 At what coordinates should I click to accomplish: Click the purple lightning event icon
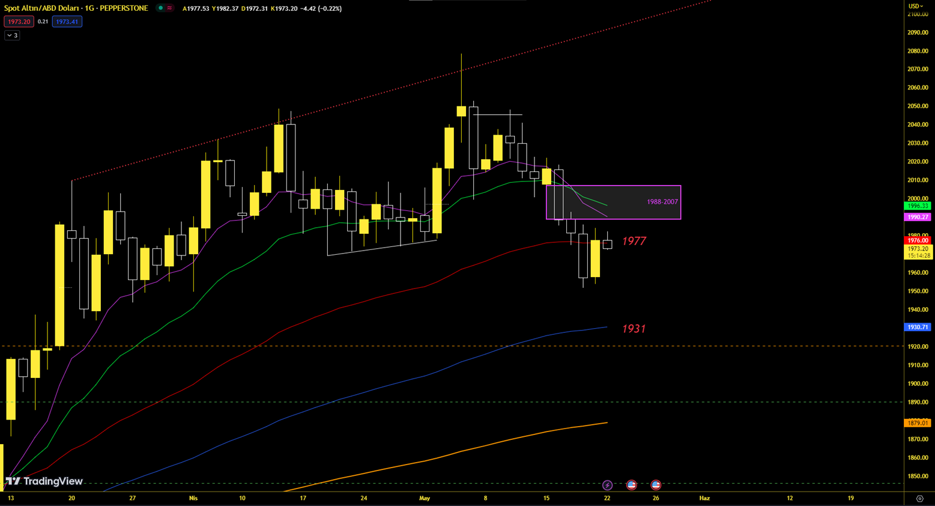pyautogui.click(x=607, y=485)
